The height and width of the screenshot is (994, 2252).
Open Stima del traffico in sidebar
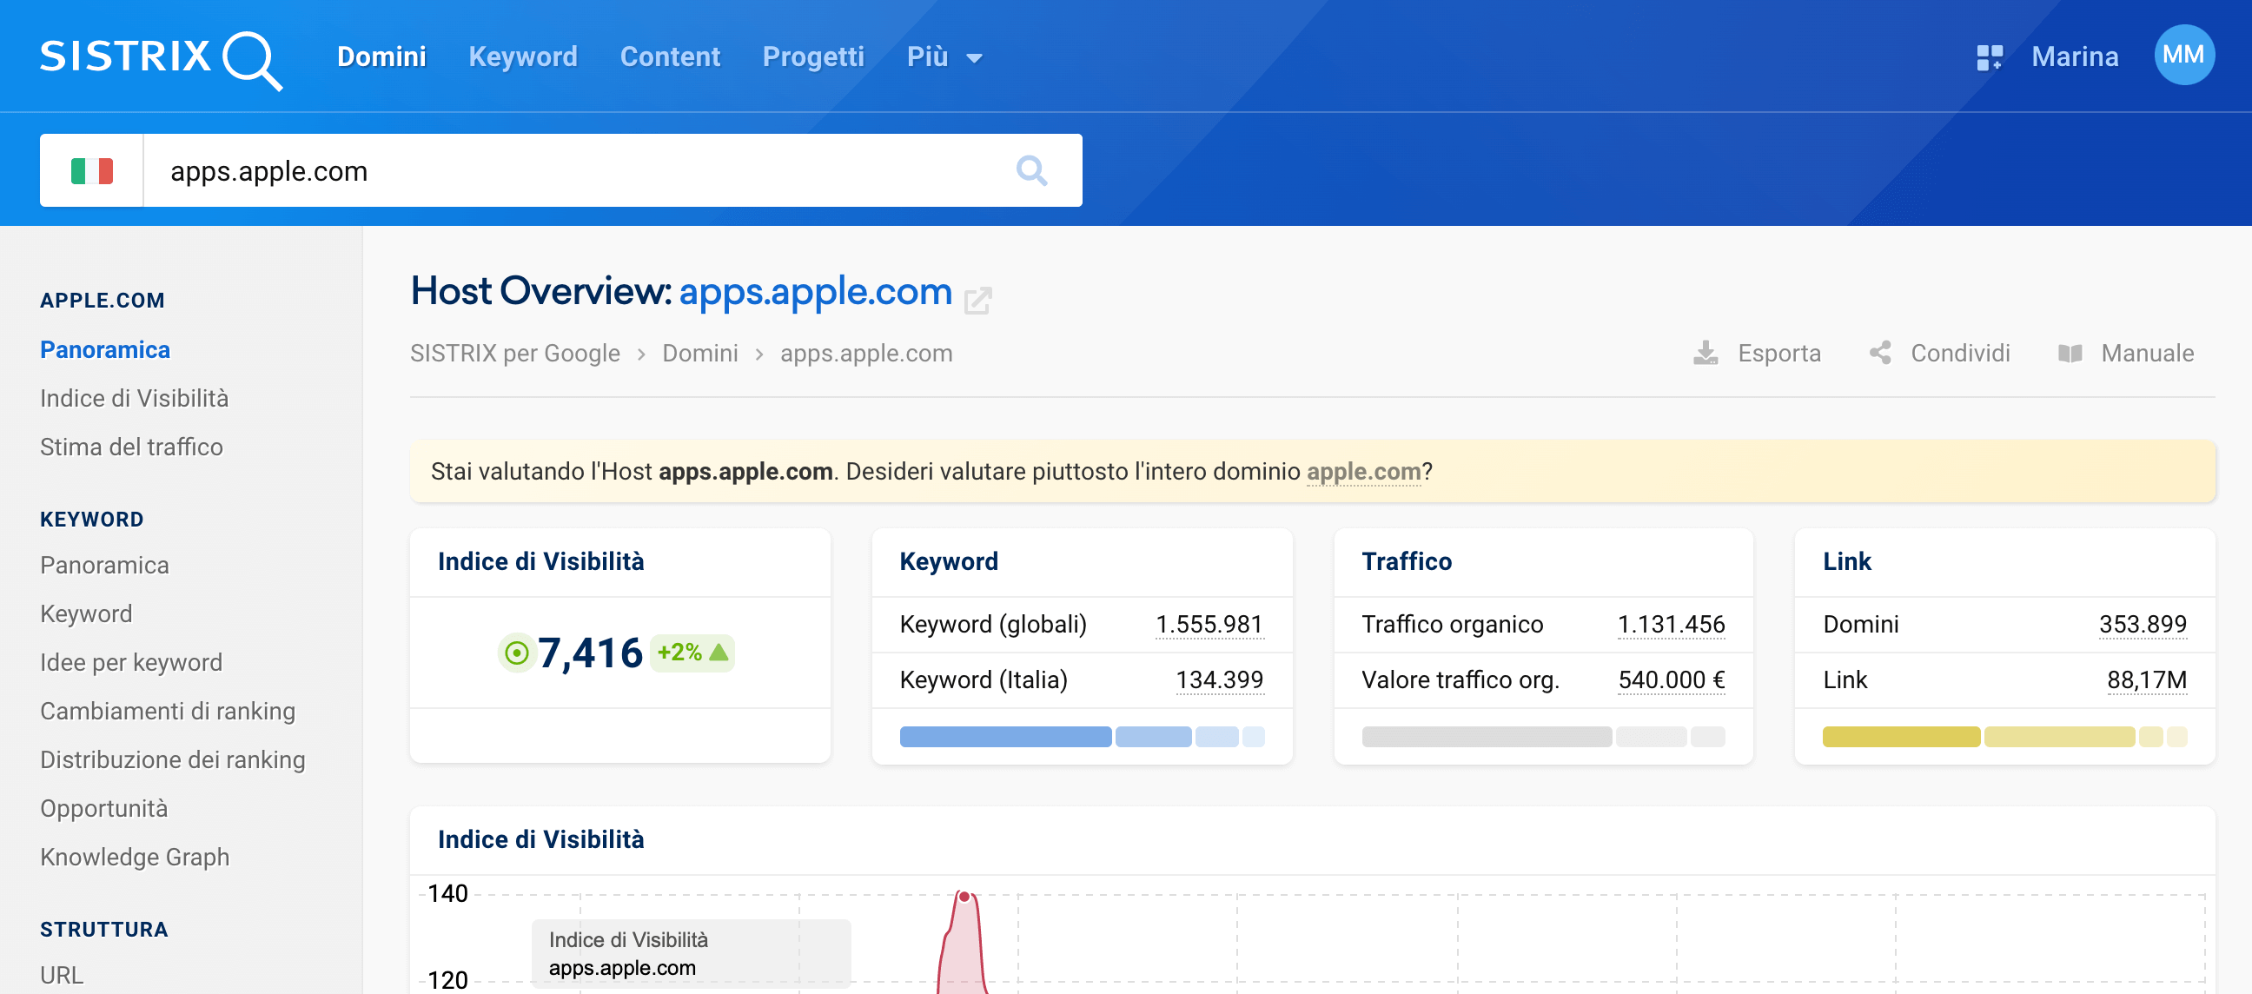coord(131,447)
